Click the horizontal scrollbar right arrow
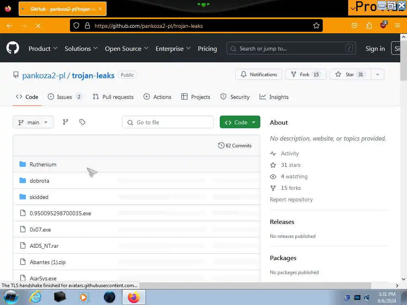The width and height of the screenshot is (407, 305). [397, 286]
